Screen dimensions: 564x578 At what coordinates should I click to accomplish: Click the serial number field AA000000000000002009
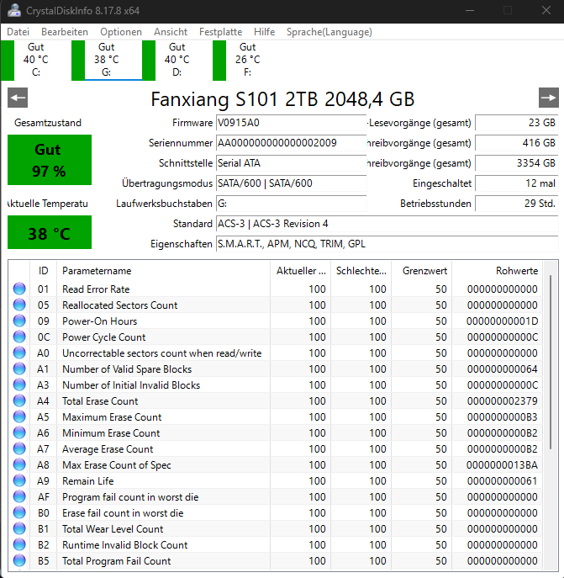[291, 143]
